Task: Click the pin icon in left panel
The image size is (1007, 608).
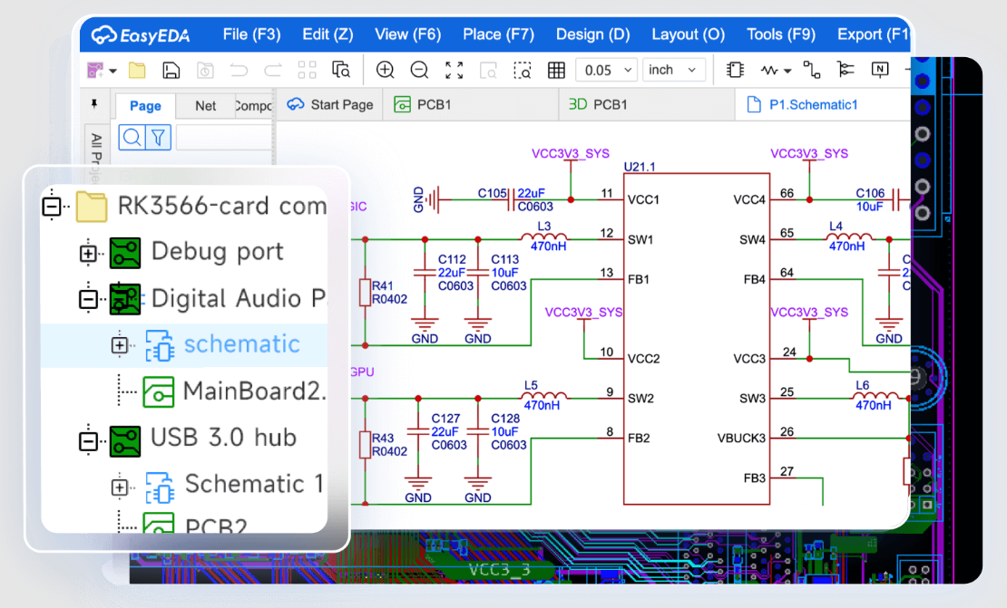Action: point(94,104)
